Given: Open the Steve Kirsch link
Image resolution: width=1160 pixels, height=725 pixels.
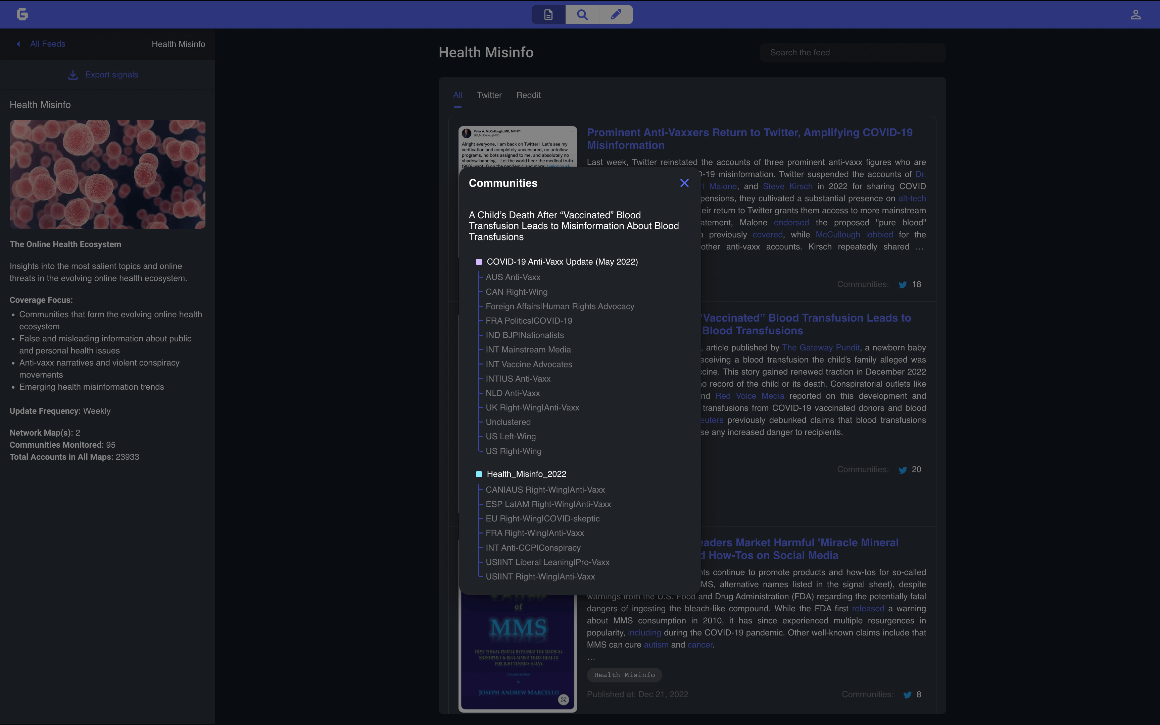Looking at the screenshot, I should click(787, 186).
